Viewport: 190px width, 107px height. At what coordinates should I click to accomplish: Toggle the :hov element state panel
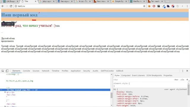pyautogui.click(x=176, y=80)
